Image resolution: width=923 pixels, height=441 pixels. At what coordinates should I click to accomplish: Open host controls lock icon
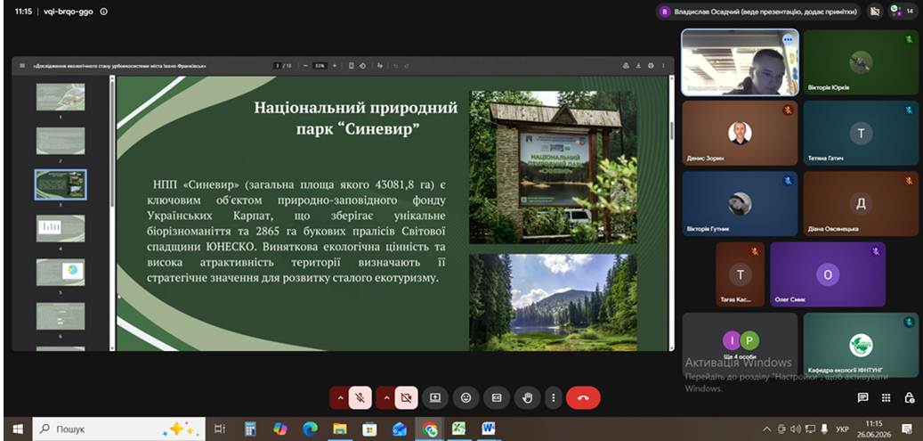click(910, 397)
